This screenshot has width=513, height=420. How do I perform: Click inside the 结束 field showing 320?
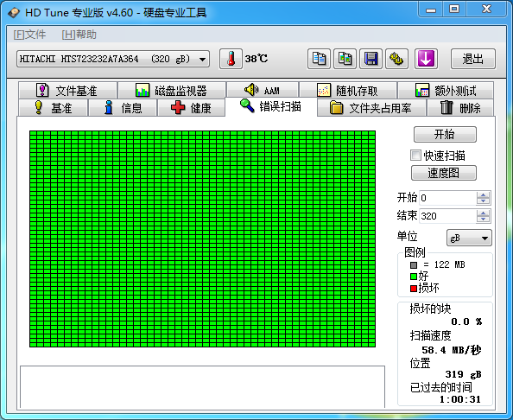tap(447, 216)
